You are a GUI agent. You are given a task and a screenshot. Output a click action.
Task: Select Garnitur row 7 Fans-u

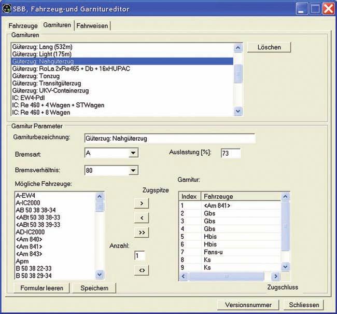230,252
